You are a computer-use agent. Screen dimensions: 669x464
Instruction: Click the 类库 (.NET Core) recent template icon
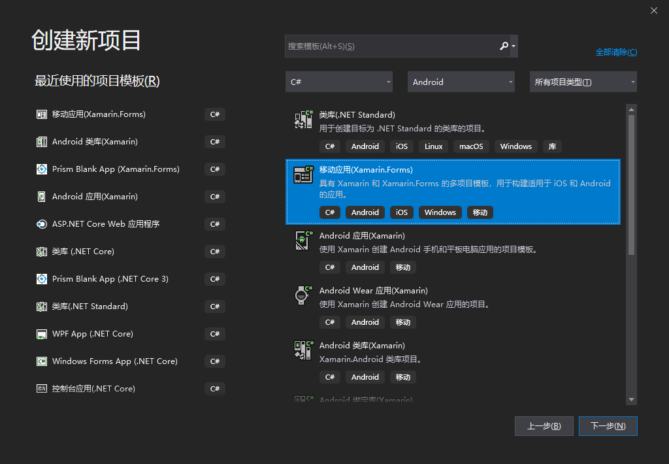pyautogui.click(x=41, y=252)
